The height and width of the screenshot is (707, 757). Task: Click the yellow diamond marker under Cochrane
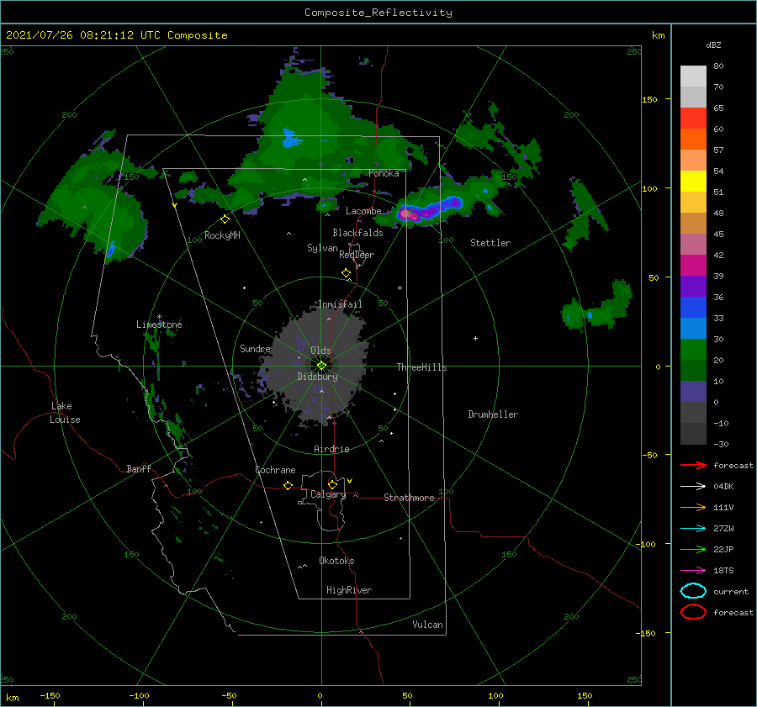point(288,485)
